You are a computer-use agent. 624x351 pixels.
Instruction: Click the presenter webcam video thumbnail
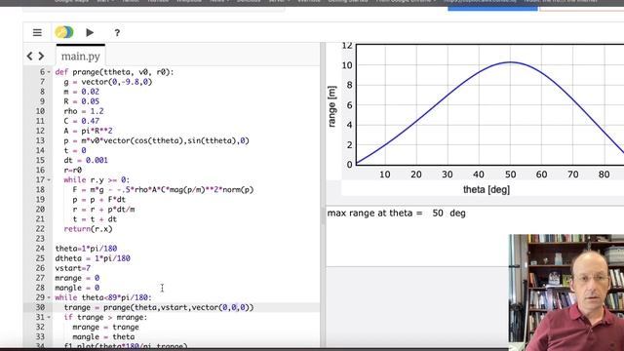pyautogui.click(x=565, y=292)
